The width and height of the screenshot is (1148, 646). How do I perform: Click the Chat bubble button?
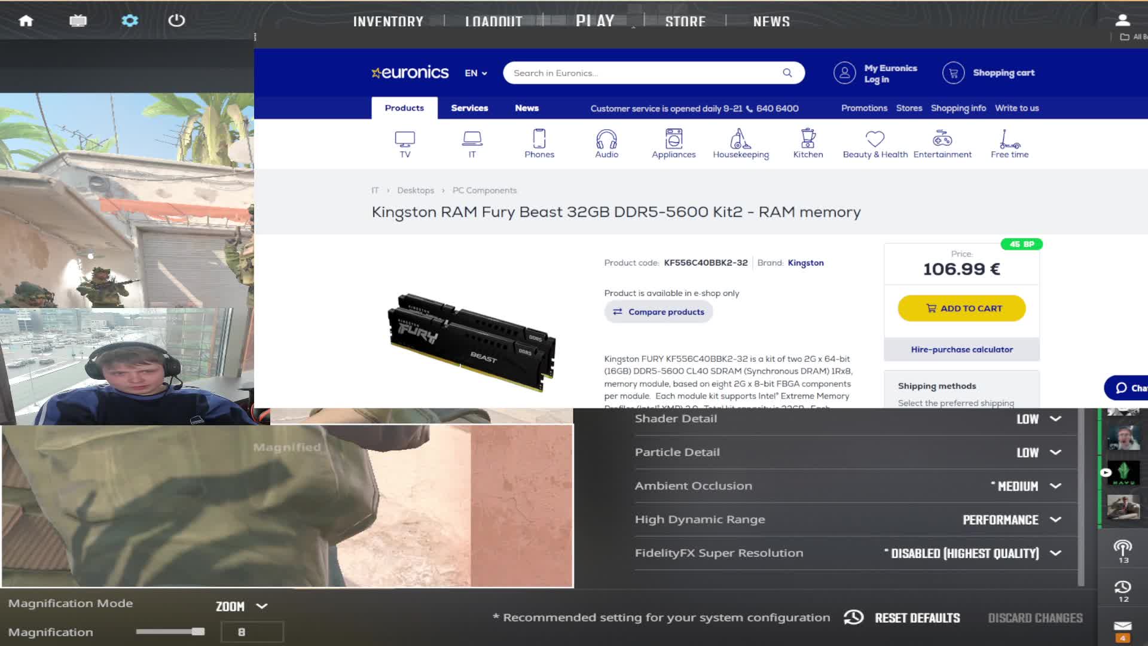pyautogui.click(x=1126, y=388)
